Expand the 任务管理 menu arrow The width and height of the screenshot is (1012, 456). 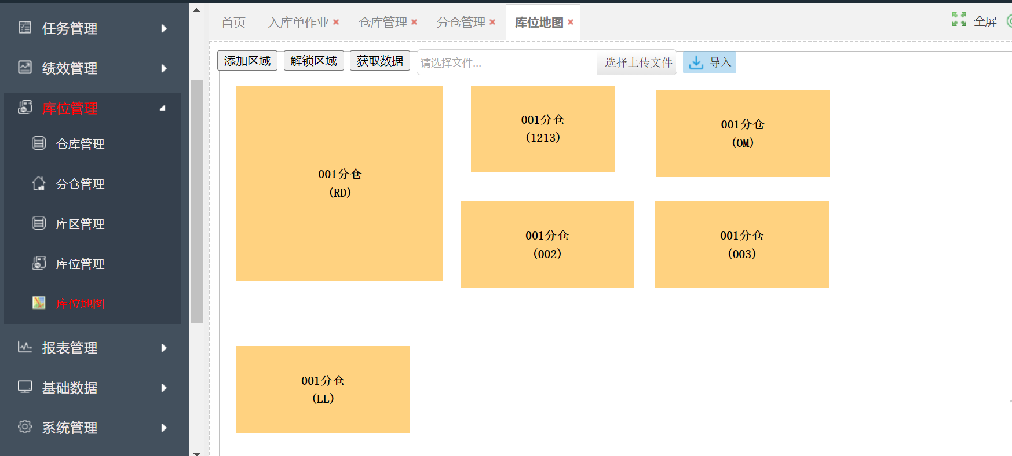164,28
